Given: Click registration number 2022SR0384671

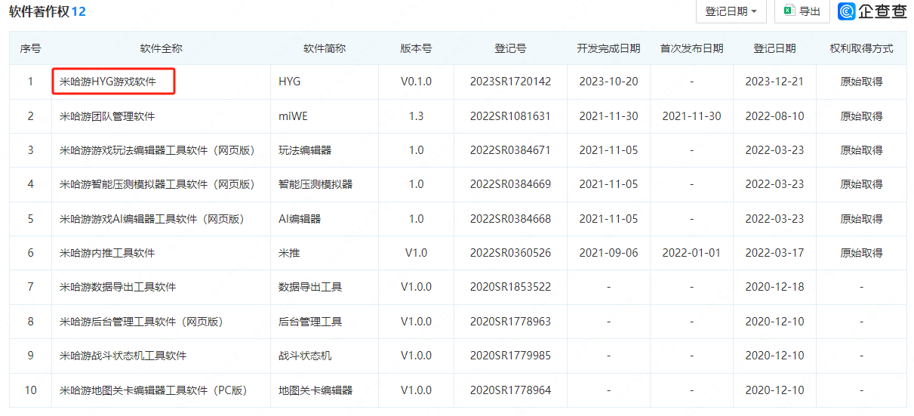Looking at the screenshot, I should point(510,150).
